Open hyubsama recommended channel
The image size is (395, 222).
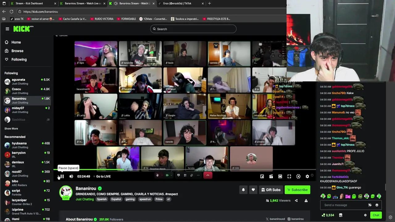click(27, 145)
